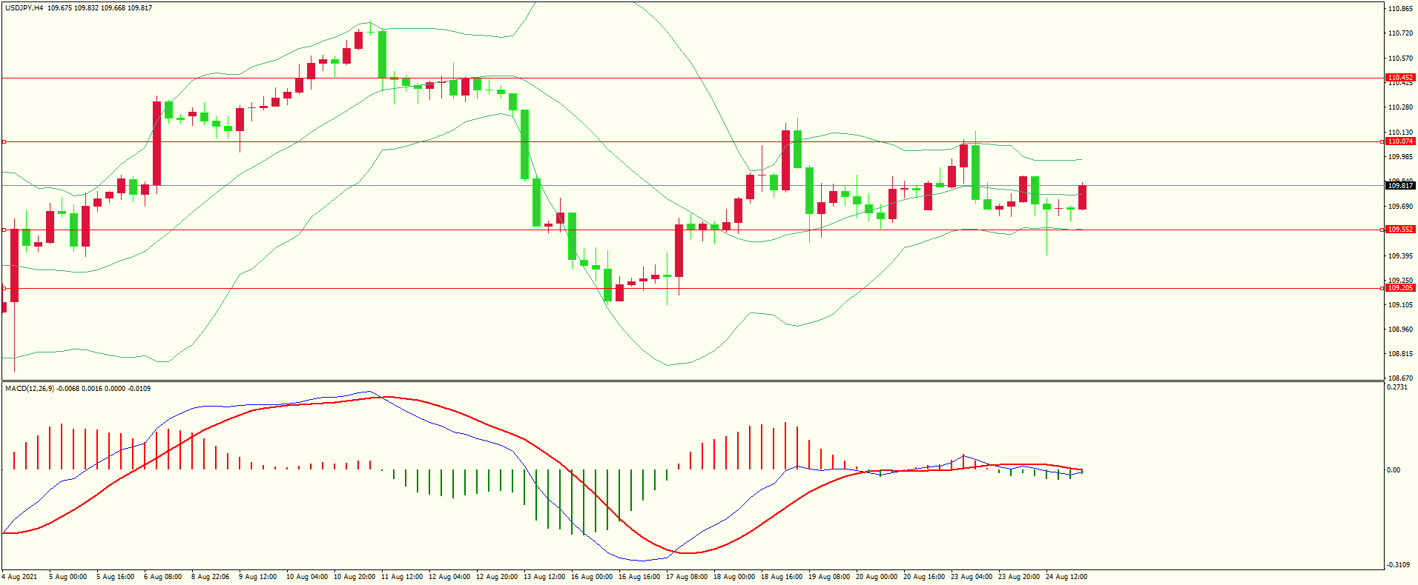Click the 11 Aug 12:00 time label
This screenshot has height=585, width=1418.
click(402, 577)
